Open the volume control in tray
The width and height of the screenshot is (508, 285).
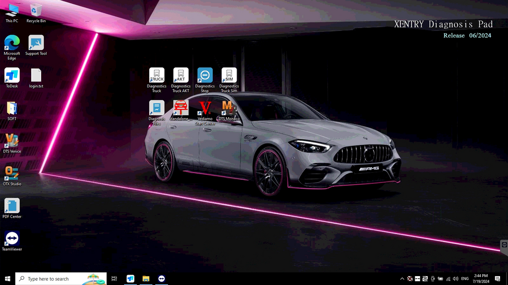point(455,279)
